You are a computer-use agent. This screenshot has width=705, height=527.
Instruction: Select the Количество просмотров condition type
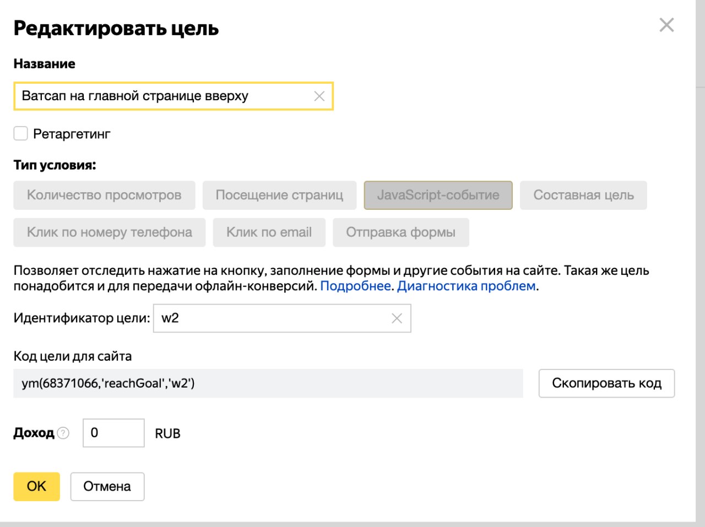[x=104, y=195]
